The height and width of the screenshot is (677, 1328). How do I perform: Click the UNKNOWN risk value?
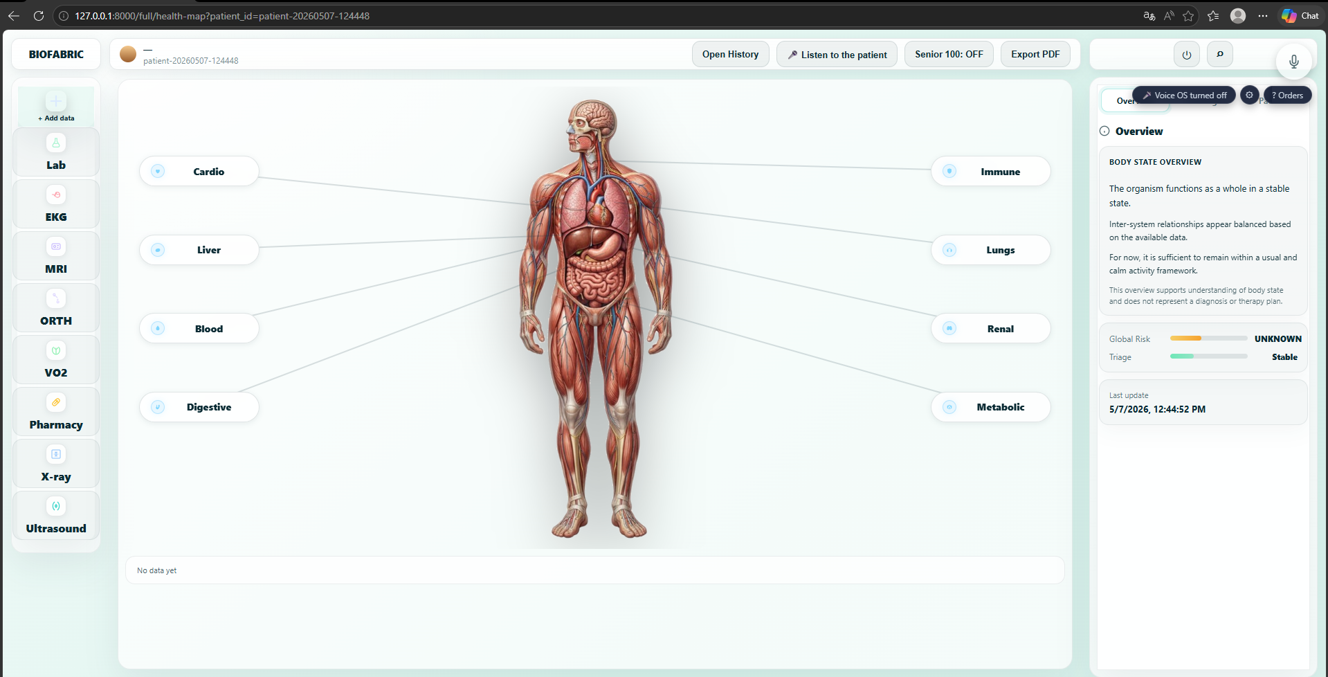pos(1277,338)
